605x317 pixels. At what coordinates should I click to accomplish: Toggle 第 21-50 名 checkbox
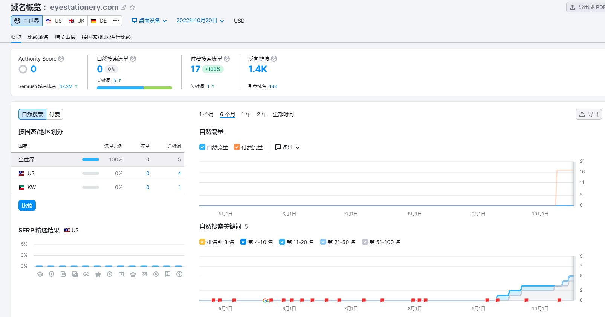[x=323, y=242]
